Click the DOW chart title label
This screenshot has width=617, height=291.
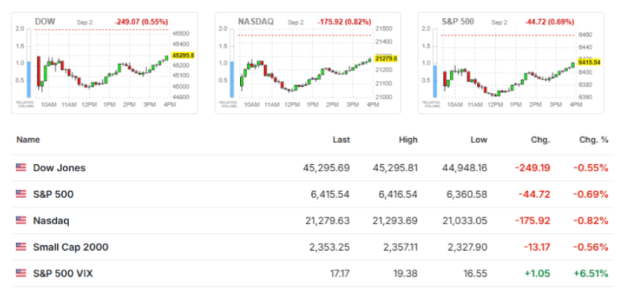click(x=45, y=22)
